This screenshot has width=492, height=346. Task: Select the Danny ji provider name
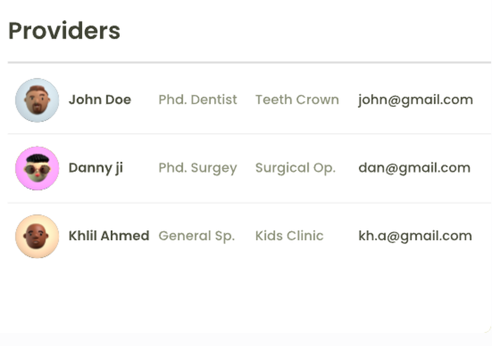pos(96,168)
